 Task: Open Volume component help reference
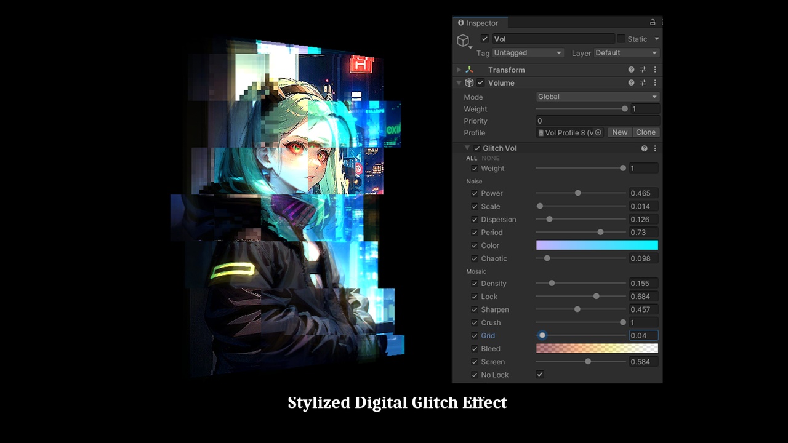coord(631,82)
